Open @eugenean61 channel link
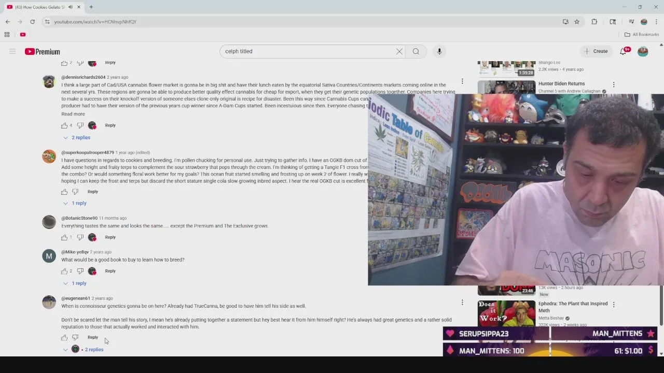 click(76, 298)
